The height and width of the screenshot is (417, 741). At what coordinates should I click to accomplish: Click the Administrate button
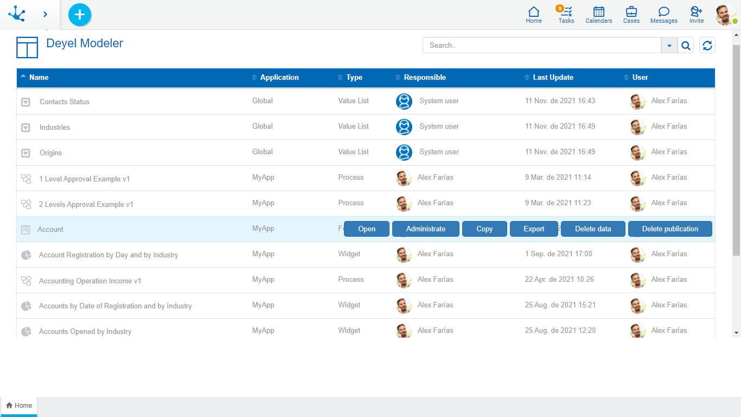coord(426,229)
